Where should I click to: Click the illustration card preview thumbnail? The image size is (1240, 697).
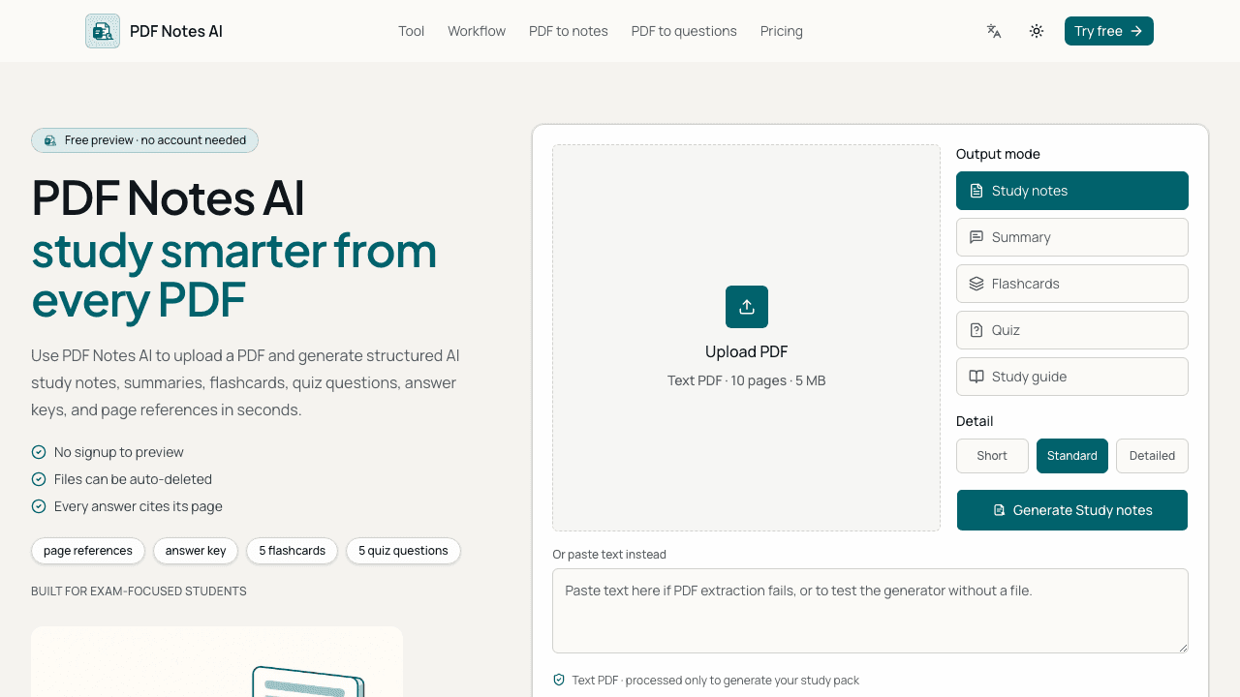point(217,662)
